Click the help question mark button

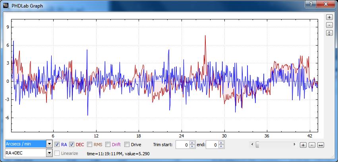[311, 4]
